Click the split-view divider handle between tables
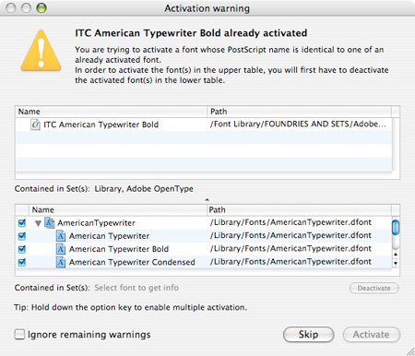This screenshot has width=415, height=356. pyautogui.click(x=207, y=200)
